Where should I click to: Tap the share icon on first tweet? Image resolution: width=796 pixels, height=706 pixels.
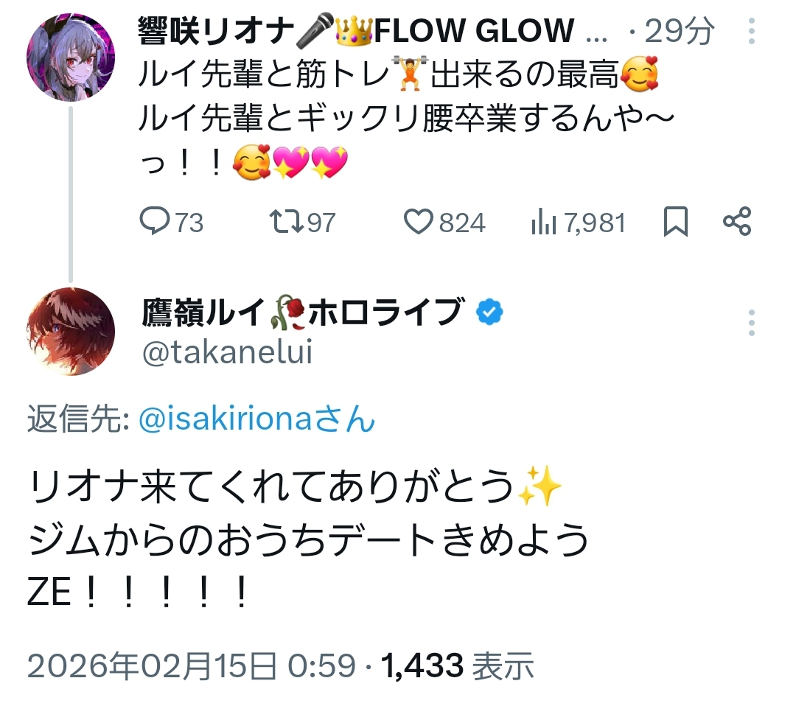(736, 222)
